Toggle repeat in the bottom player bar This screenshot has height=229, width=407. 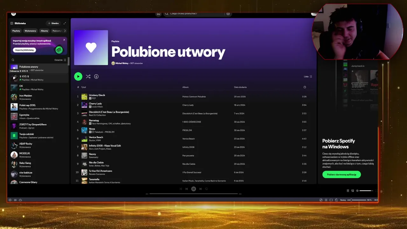[x=206, y=189]
